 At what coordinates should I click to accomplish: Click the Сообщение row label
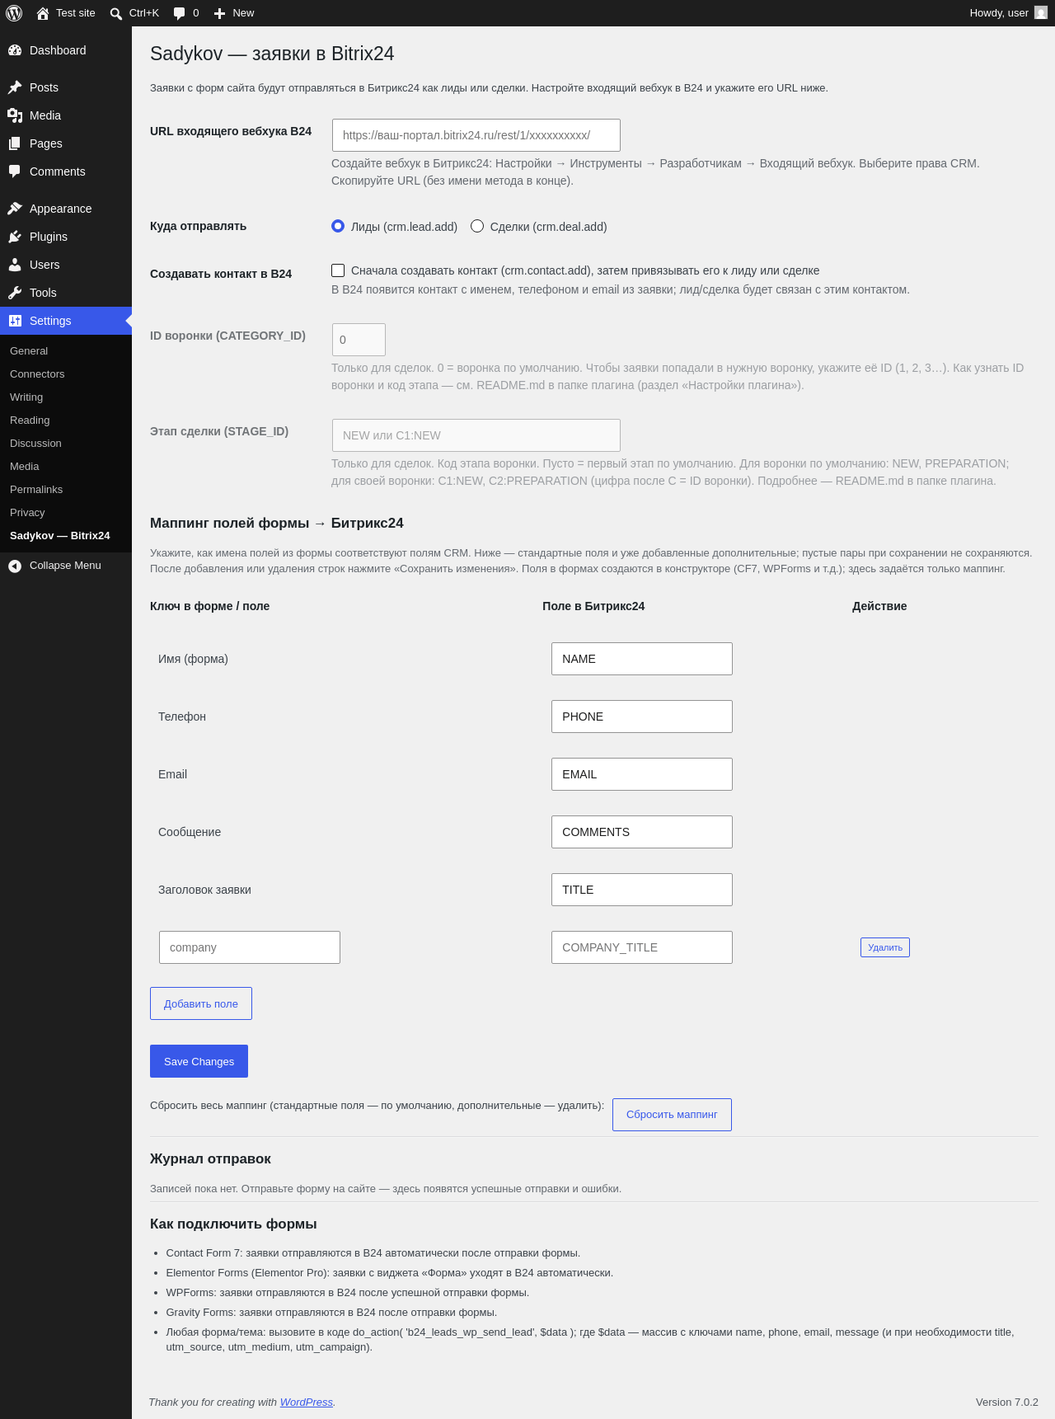(190, 832)
